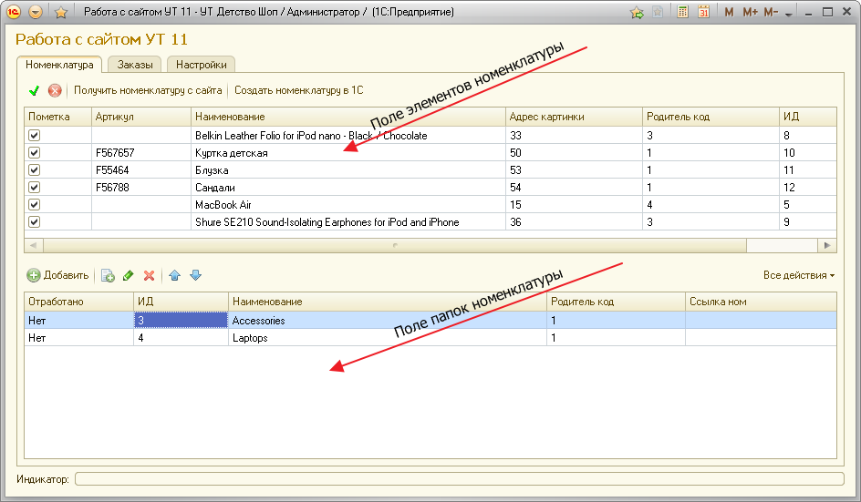
Task: Open the calendar icon in title bar
Action: pyautogui.click(x=703, y=12)
